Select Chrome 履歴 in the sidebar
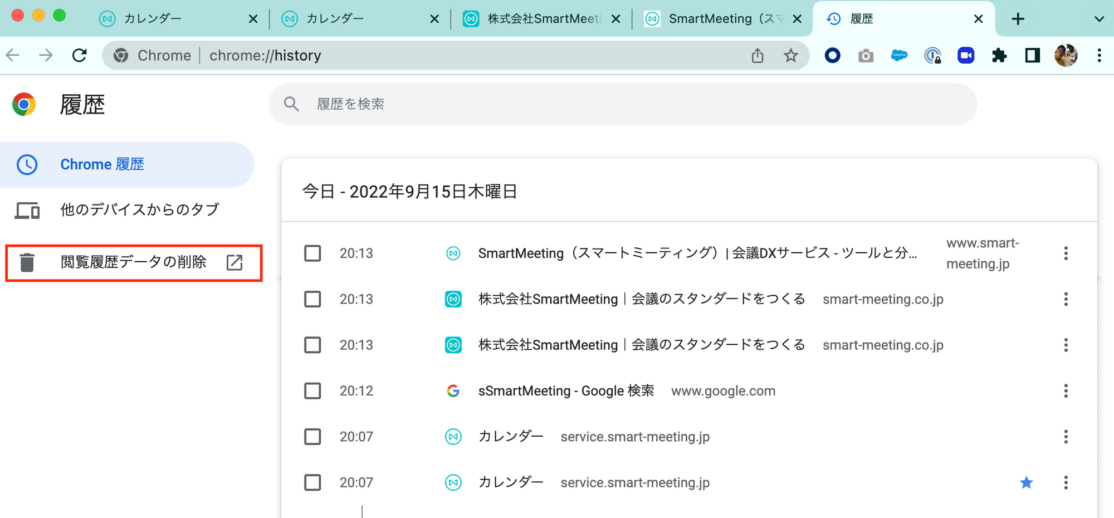Image resolution: width=1114 pixels, height=518 pixels. [127, 164]
